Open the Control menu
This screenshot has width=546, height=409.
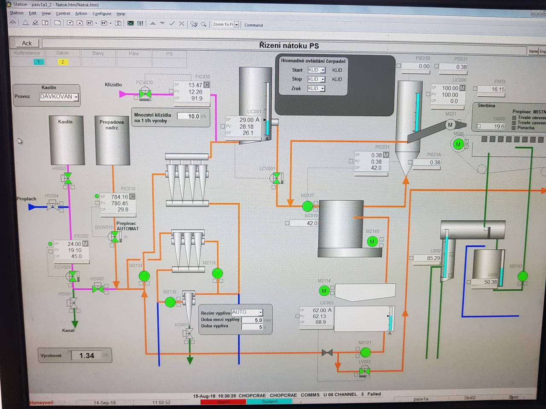(x=63, y=13)
